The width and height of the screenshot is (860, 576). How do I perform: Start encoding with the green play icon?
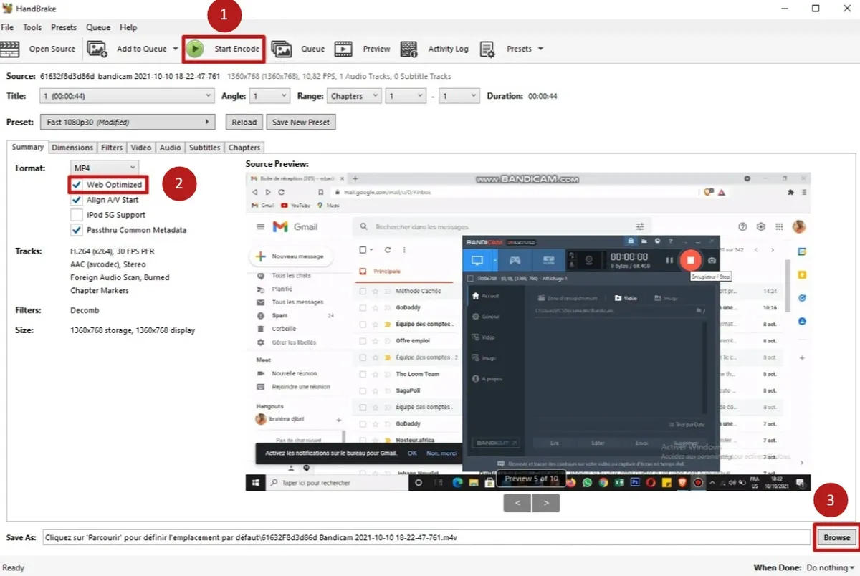[x=194, y=49]
